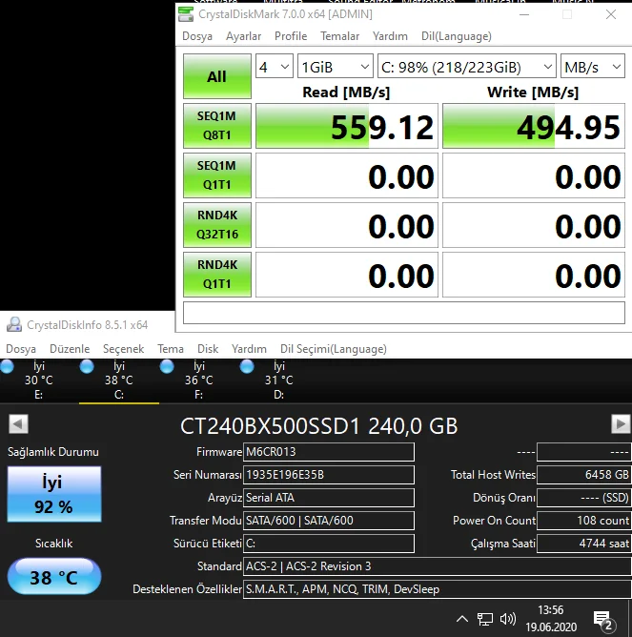
Task: Show hidden tray icons chevron
Action: click(x=462, y=619)
